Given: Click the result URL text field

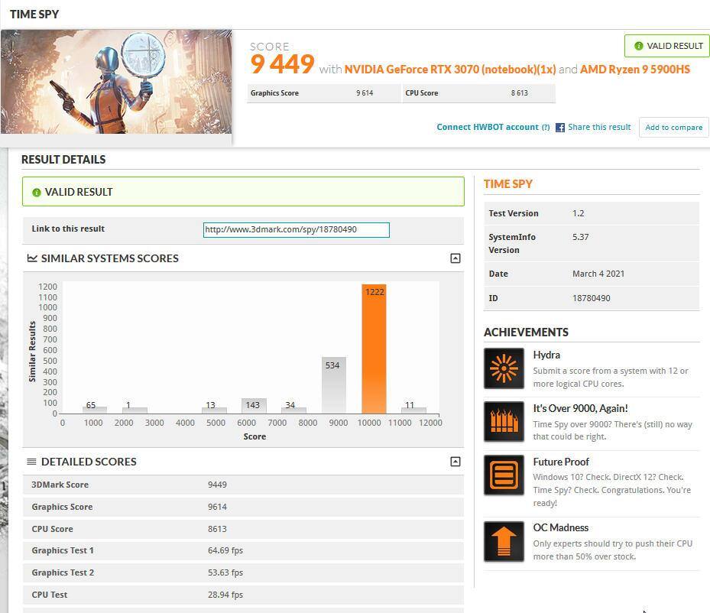Looking at the screenshot, I should (x=296, y=229).
